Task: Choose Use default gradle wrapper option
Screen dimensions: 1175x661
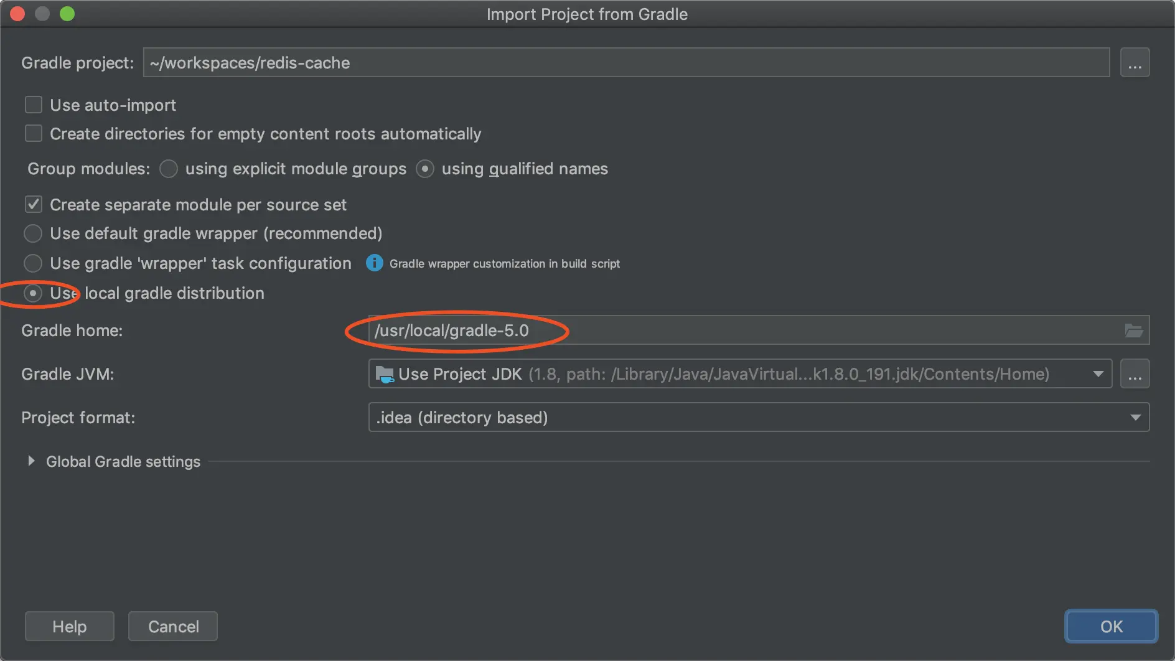Action: 33,233
